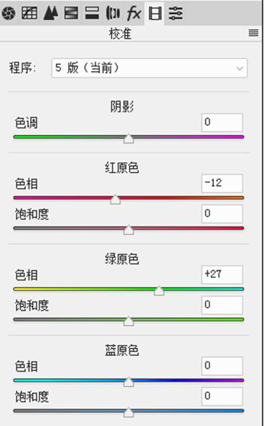The image size is (264, 426).
Task: Open the 校准 panel flyout menu
Action: click(253, 33)
